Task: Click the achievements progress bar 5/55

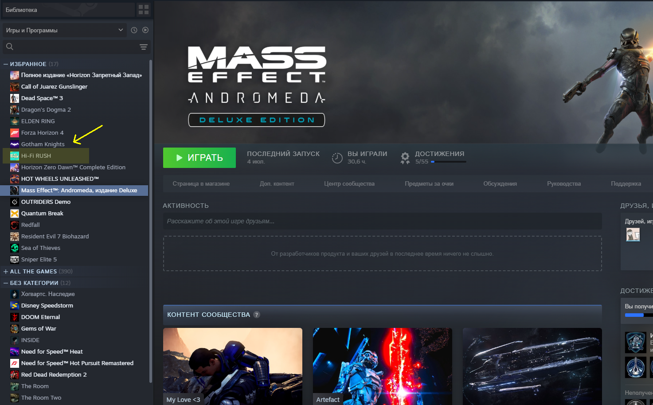Action: pyautogui.click(x=448, y=162)
